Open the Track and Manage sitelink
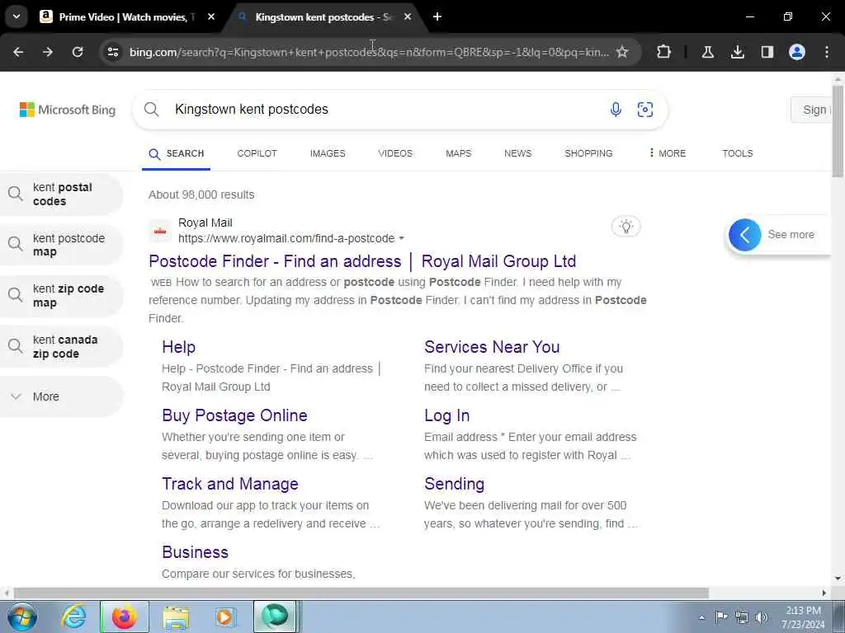Screen dimensions: 845x633 click(230, 484)
